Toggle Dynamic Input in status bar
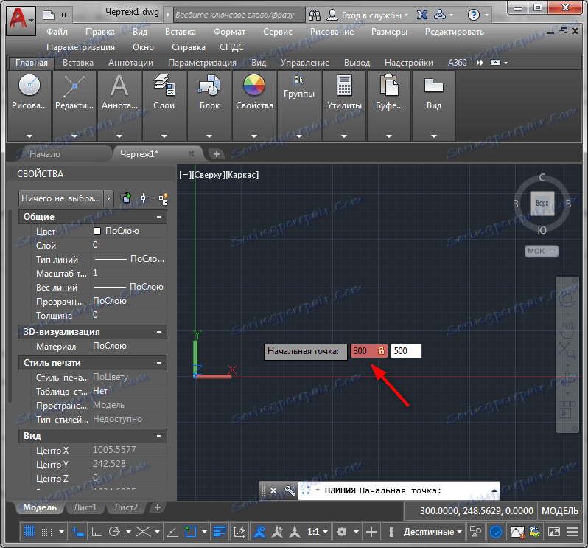Viewport: 588px width, 548px height. (78, 532)
